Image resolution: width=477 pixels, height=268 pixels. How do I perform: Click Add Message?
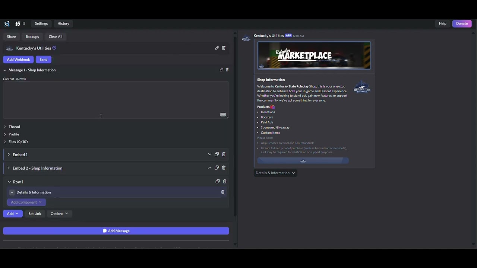pos(116,231)
